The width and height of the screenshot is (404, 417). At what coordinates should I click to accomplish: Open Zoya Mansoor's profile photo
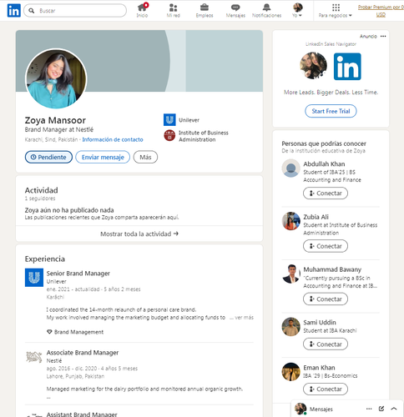tap(56, 78)
